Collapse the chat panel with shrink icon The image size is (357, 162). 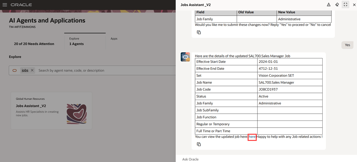(x=346, y=5)
